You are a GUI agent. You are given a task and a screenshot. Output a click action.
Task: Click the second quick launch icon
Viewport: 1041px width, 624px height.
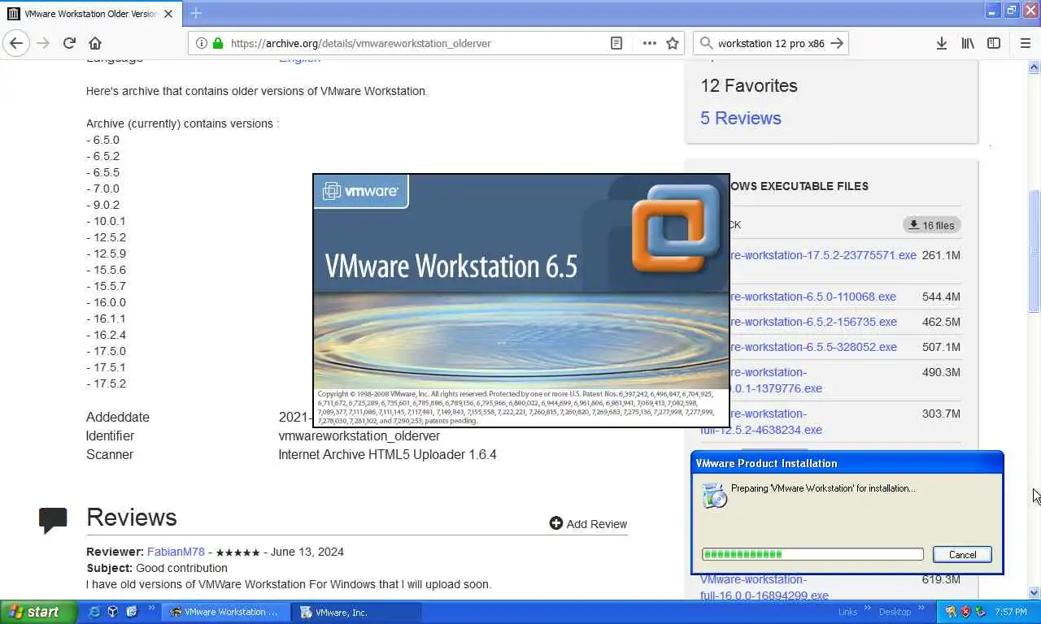(113, 612)
